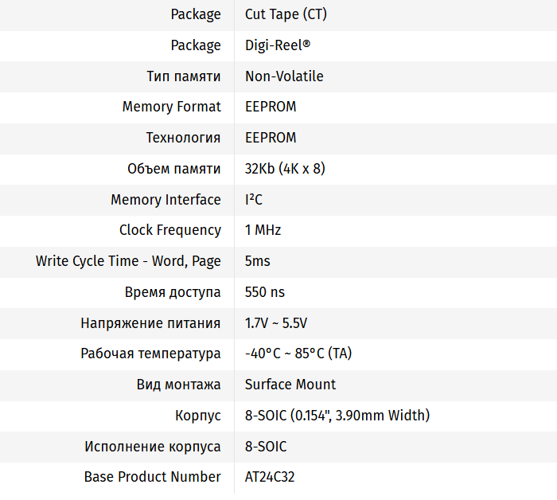557x500 pixels.
Task: Click the 550 ns access time value
Action: (x=265, y=292)
